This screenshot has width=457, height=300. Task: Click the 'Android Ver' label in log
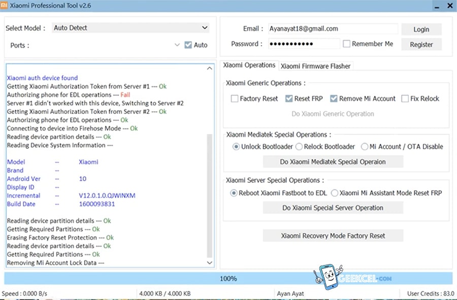(x=23, y=179)
